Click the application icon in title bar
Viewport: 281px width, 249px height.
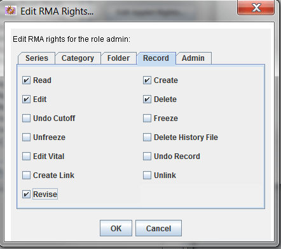[x=10, y=10]
